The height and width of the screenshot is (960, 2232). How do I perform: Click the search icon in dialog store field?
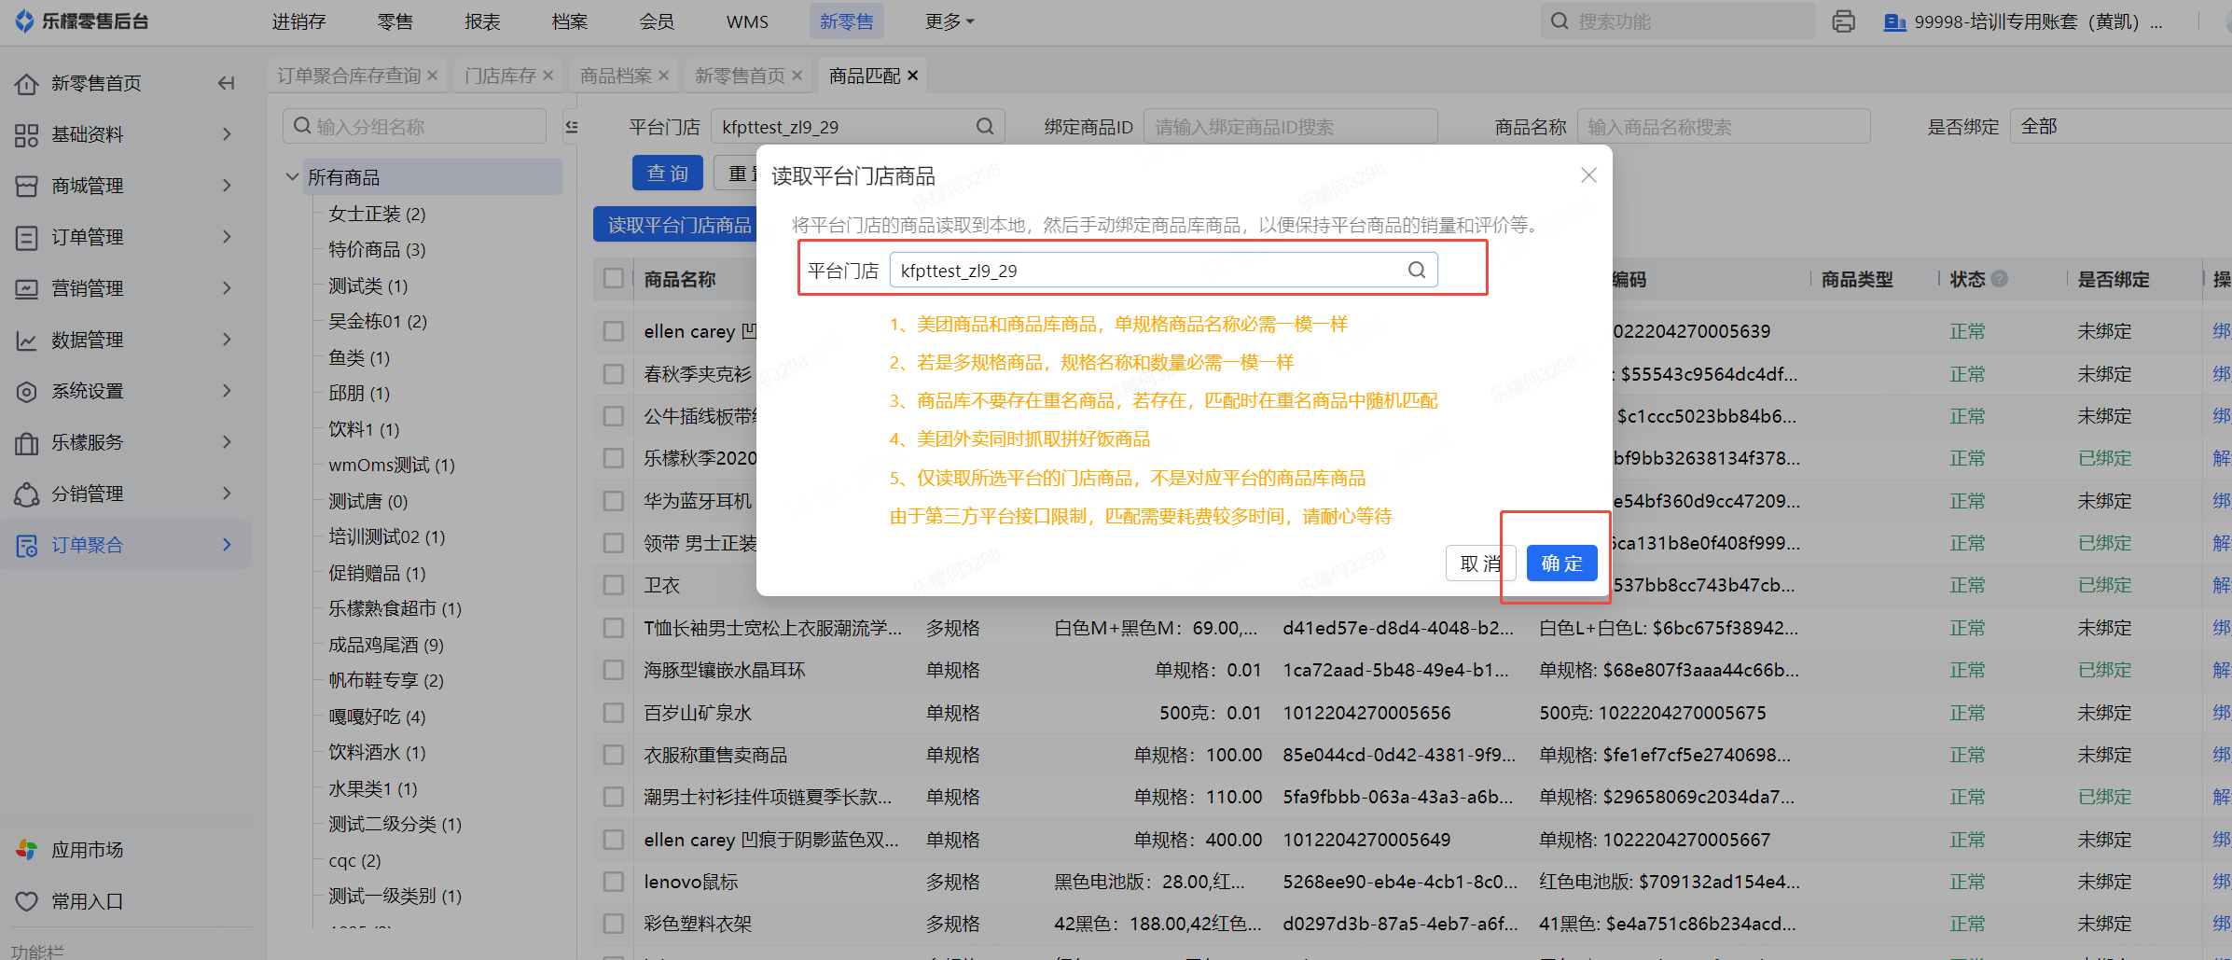1416,271
